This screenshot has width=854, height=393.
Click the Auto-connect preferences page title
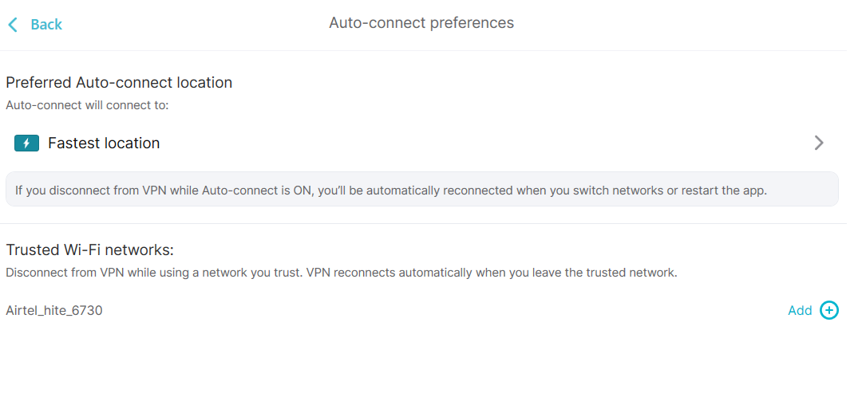(421, 23)
